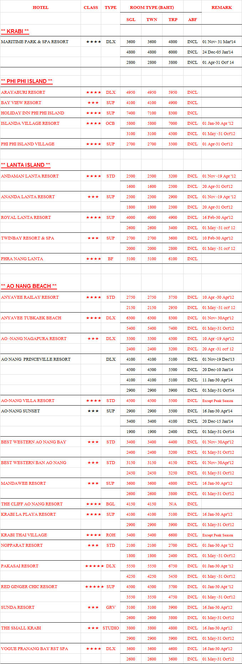Select VOGUE PRANANG BAY RST SPA name

[x=35, y=649]
